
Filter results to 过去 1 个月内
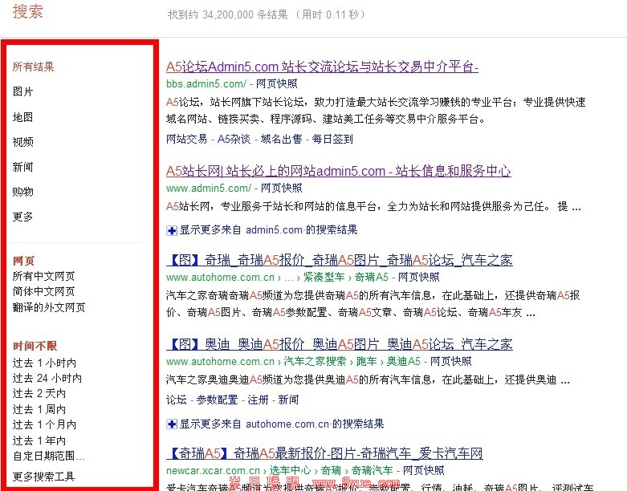click(44, 424)
